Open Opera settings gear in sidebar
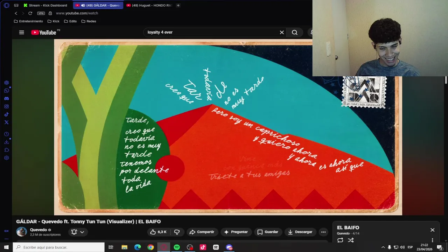Image resolution: width=448 pixels, height=252 pixels. tap(6, 158)
